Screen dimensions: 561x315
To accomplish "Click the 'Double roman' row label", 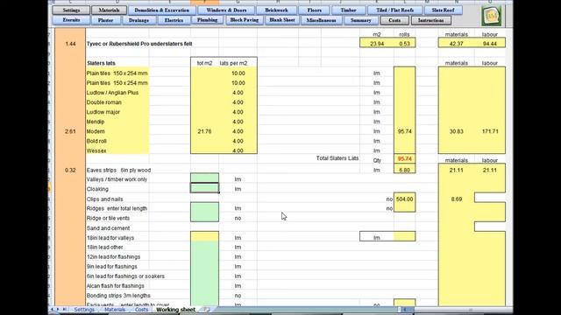I will tap(103, 102).
